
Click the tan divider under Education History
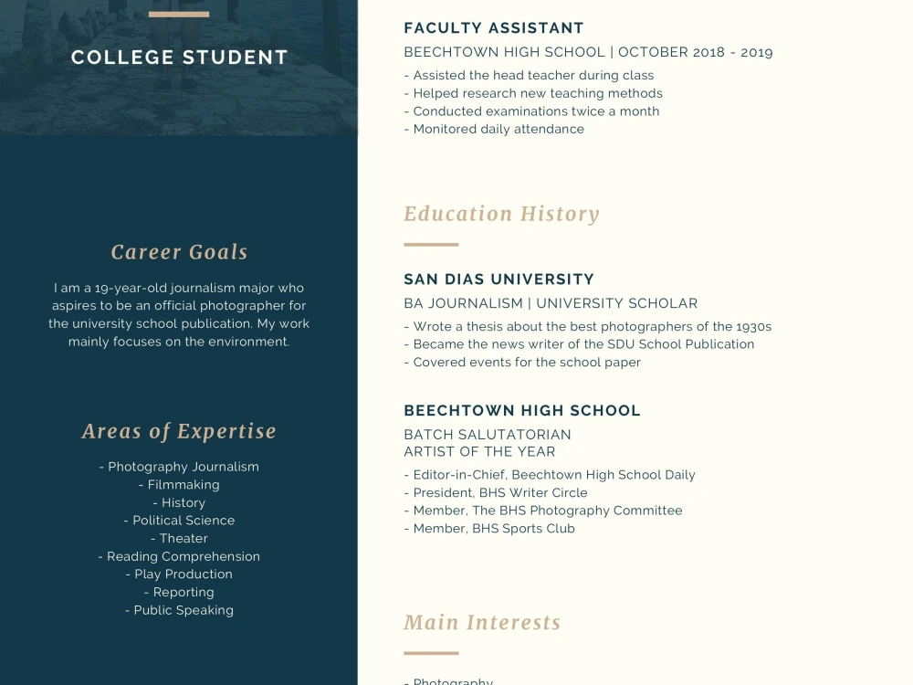pyautogui.click(x=432, y=245)
